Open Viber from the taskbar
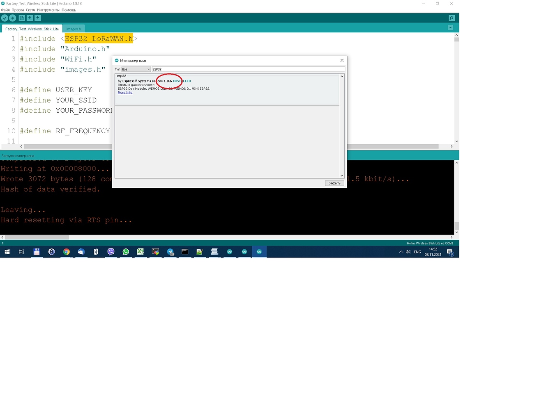 (x=111, y=252)
